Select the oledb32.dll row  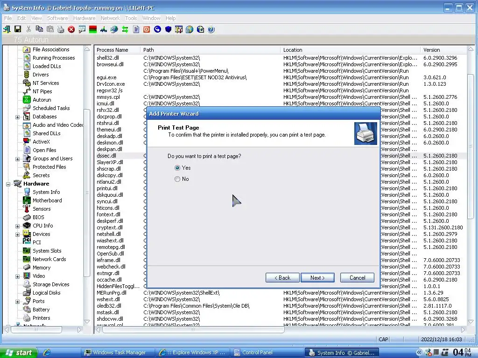(x=281, y=306)
